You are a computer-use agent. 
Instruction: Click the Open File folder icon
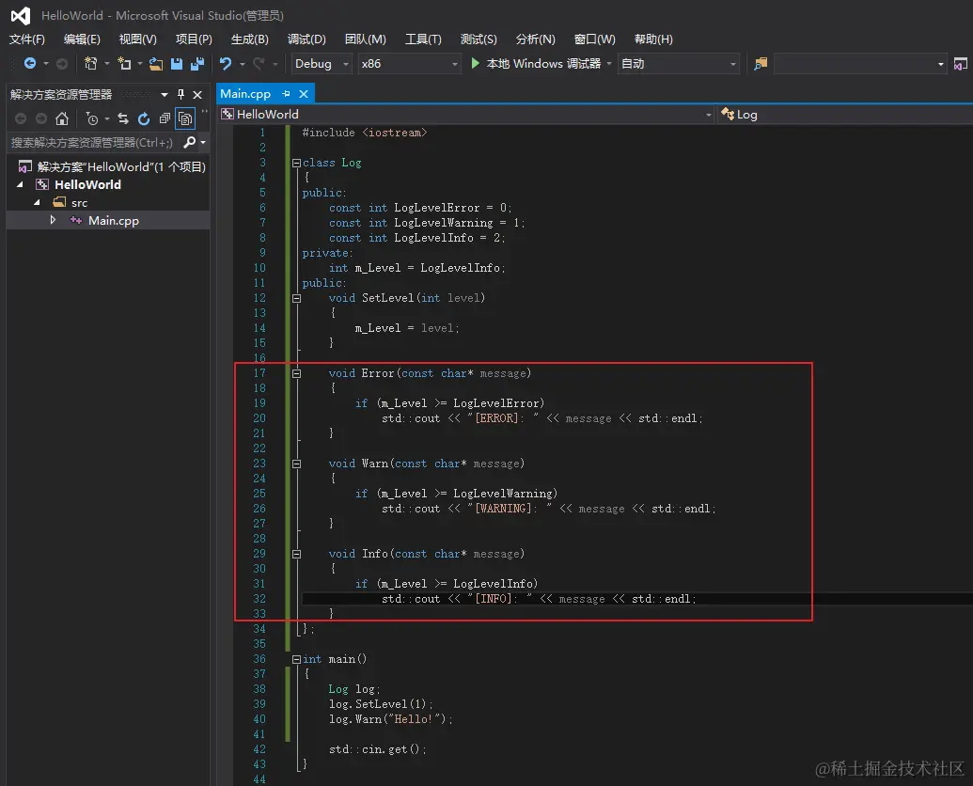156,64
